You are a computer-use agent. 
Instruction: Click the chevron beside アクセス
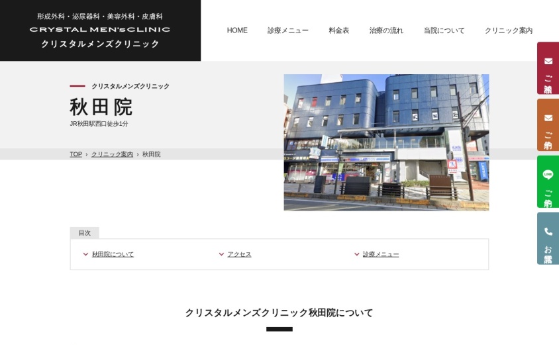click(221, 254)
